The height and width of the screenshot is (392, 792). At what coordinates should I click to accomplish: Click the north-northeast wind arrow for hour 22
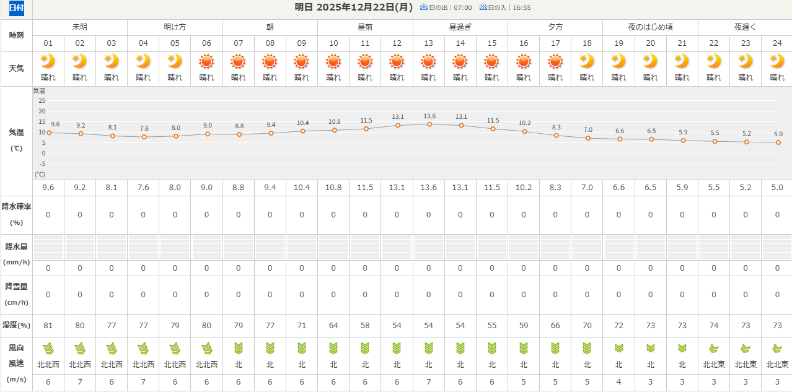coord(714,348)
